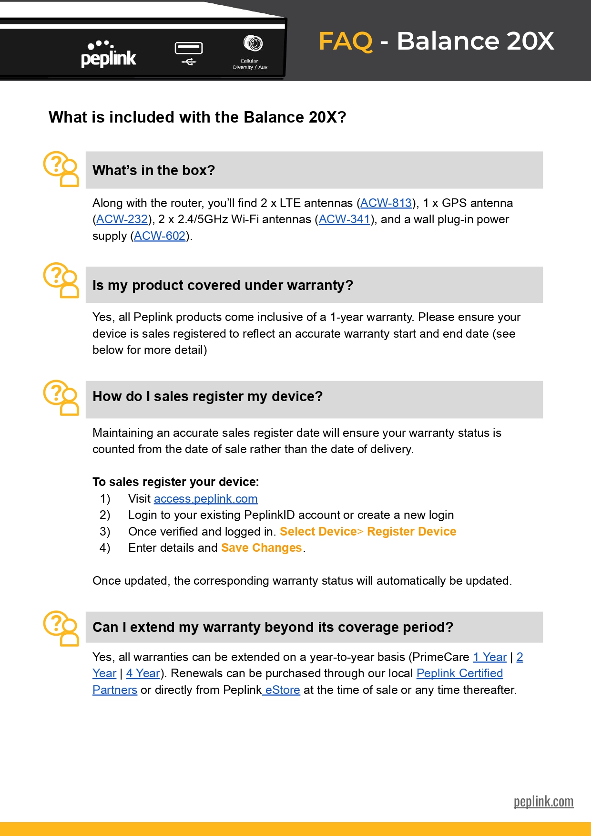Open the Peplink eStore link
This screenshot has width=591, height=836.
click(282, 690)
